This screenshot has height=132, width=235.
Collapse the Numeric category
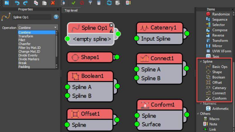pos(201,104)
